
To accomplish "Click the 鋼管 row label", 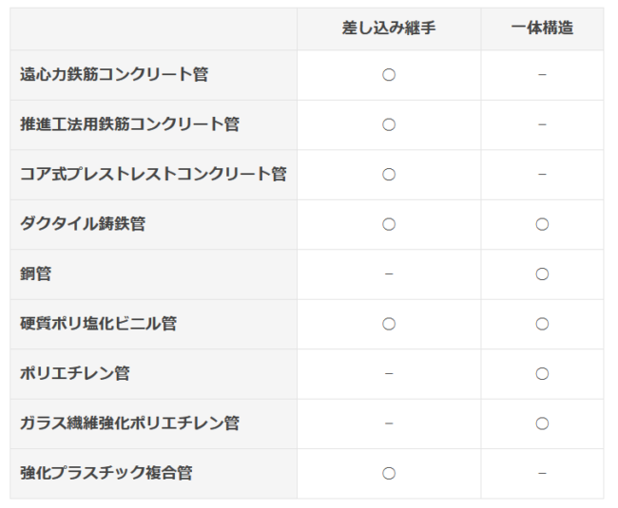I will click(x=36, y=273).
